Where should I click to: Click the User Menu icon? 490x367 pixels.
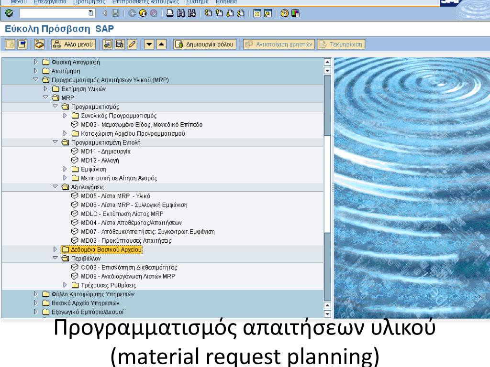pos(10,44)
